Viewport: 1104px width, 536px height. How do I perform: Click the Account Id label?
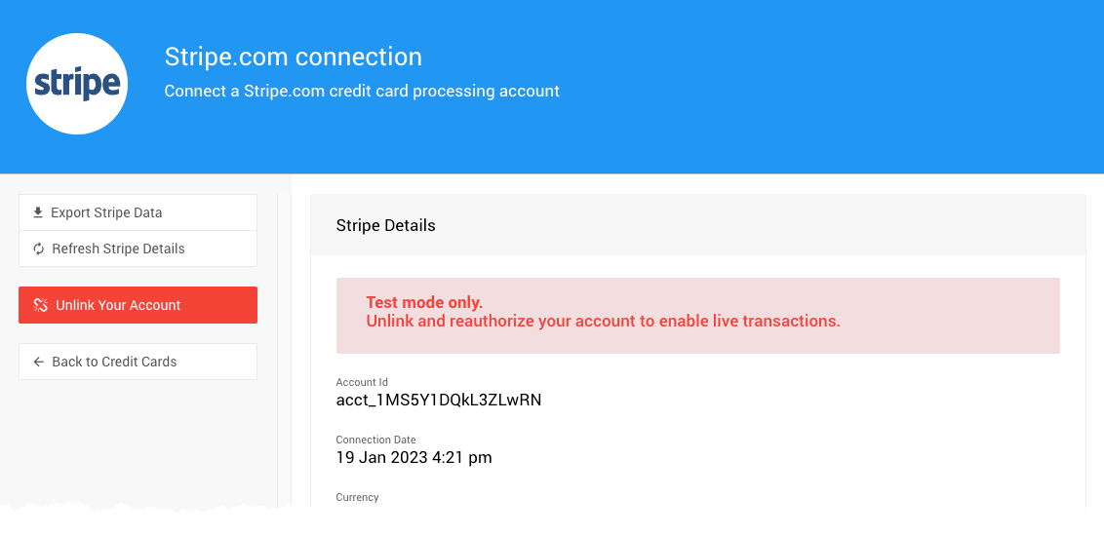pyautogui.click(x=362, y=382)
